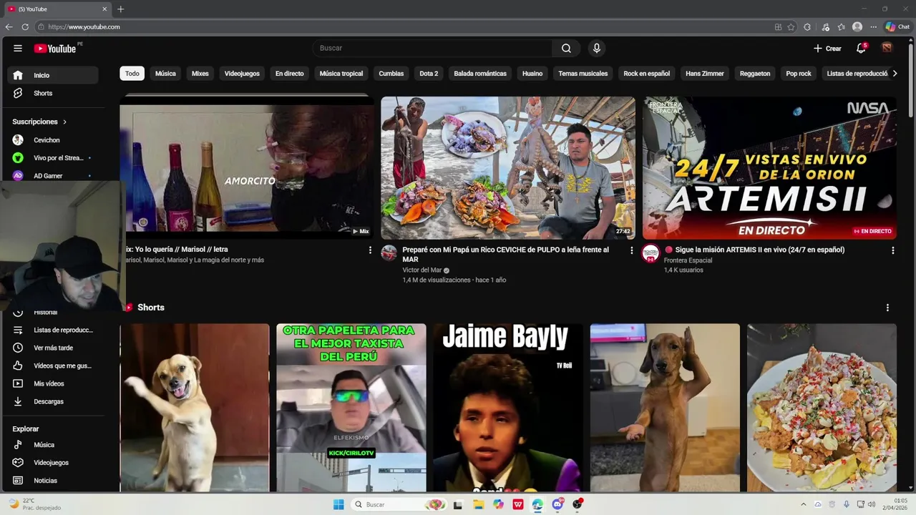Open Música under Explorar
This screenshot has width=916, height=515.
pos(54,445)
